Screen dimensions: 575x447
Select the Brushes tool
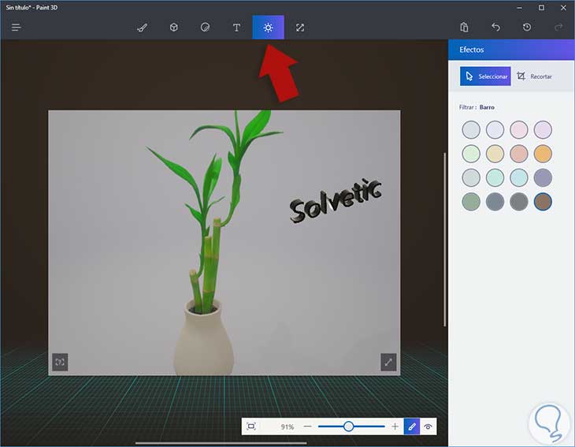[x=143, y=28]
